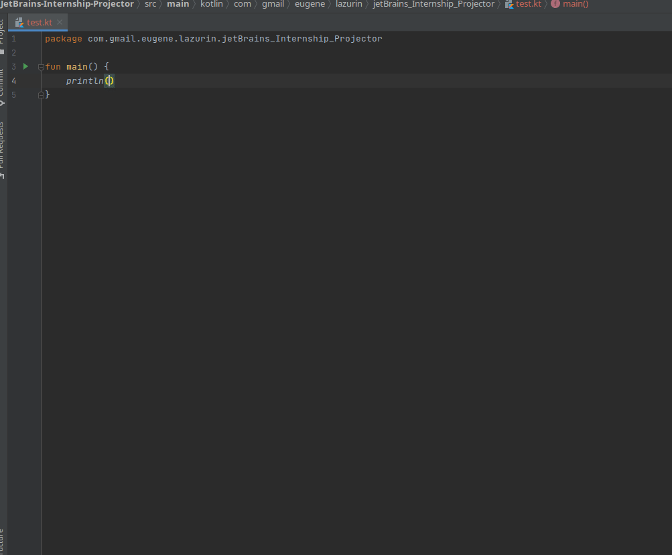Select the test.kt editor tab

(38, 22)
